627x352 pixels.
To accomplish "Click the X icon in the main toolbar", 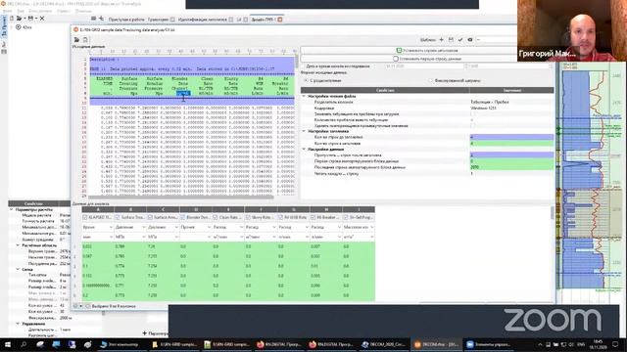I will click(42, 19).
